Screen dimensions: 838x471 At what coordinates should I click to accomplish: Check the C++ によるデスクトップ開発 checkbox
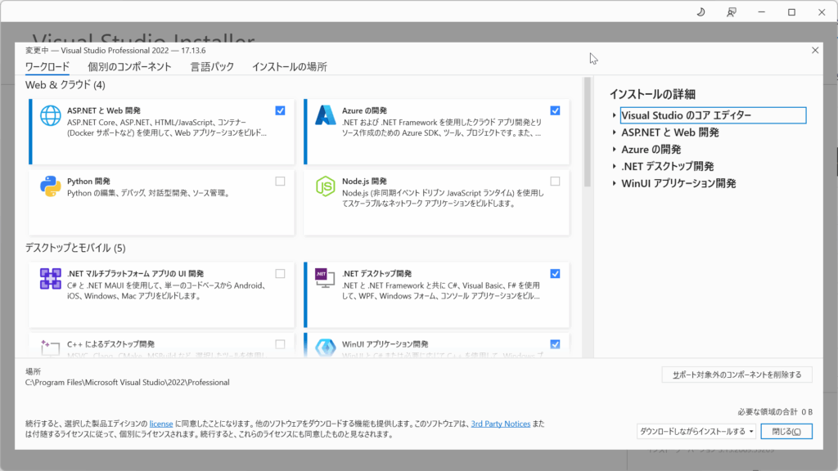[x=280, y=344]
